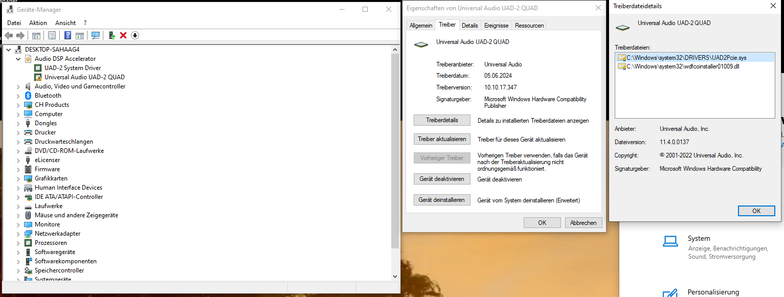Click the UAD-2 System Driver chip icon
Viewport: 784px width, 297px height.
(x=38, y=68)
